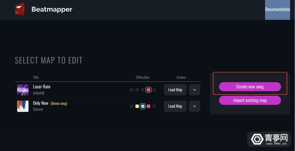Click the Only Now song title
Viewport: 295px width, 151px height.
(x=41, y=103)
